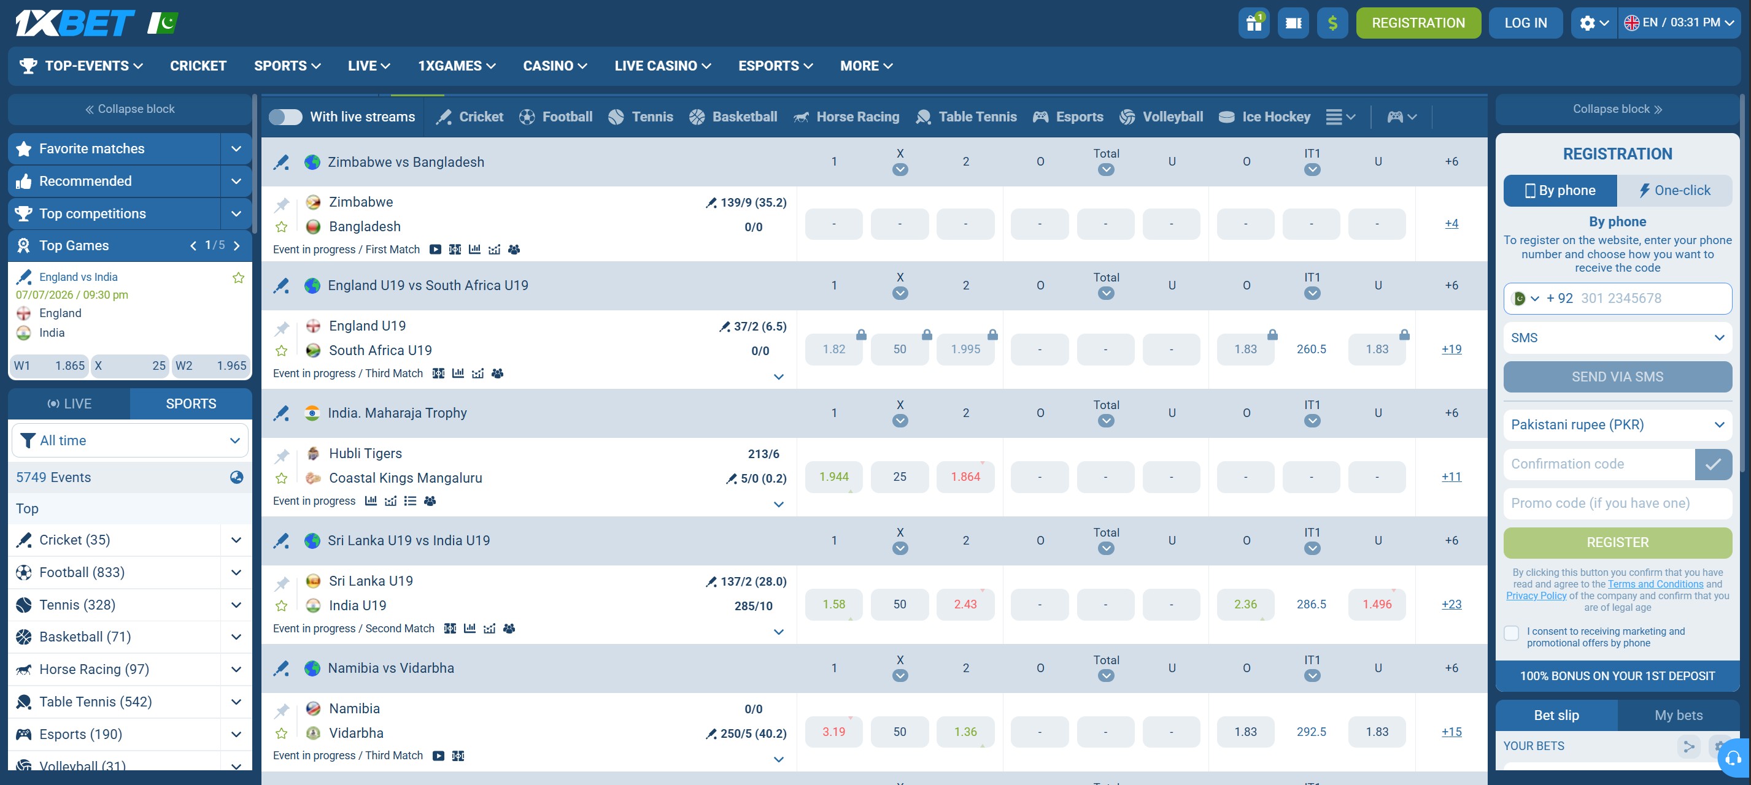The height and width of the screenshot is (785, 1751).
Task: Open Zimbabwe match live video stream icon
Action: tap(435, 250)
